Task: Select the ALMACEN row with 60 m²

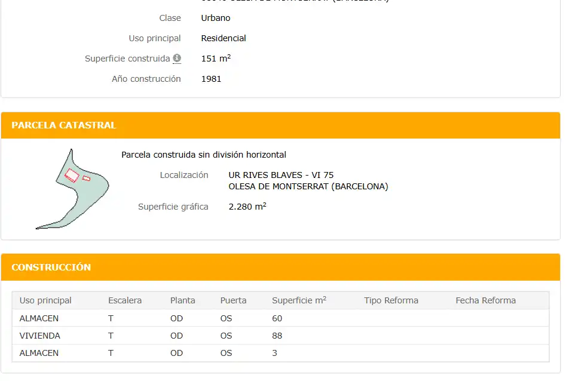Action: (280, 318)
